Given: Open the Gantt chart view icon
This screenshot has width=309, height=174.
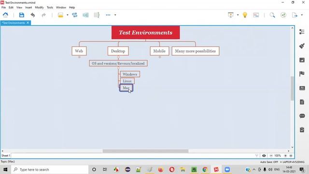Looking at the screenshot, I should 256,15.
